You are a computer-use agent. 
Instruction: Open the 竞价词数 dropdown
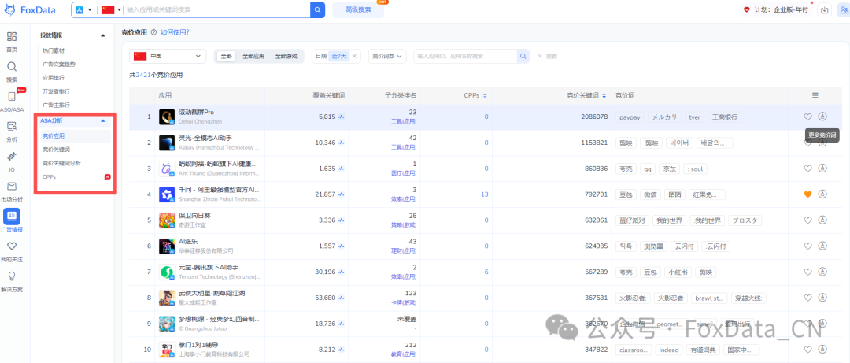[387, 56]
